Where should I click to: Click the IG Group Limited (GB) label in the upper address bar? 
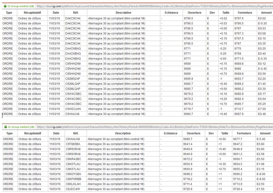[21, 6]
